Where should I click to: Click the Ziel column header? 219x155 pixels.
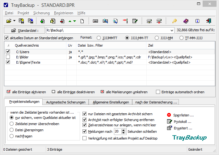pyautogui.click(x=180, y=45)
